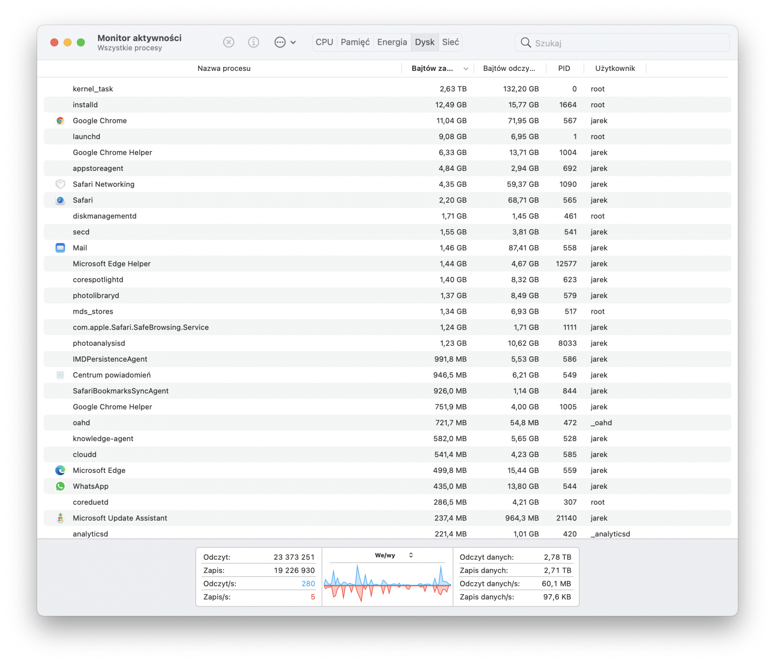
Task: Click the Mail envelope icon
Action: pos(60,248)
